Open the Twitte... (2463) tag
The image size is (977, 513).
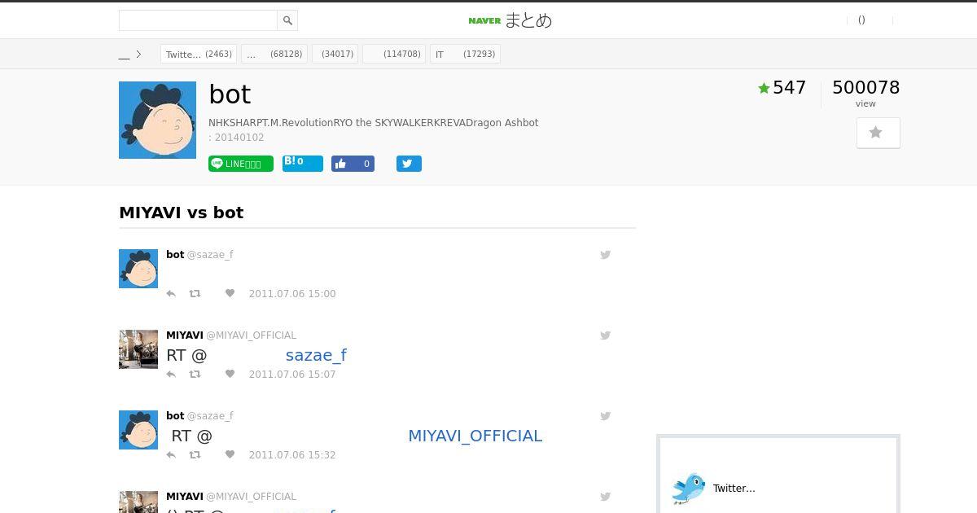199,55
